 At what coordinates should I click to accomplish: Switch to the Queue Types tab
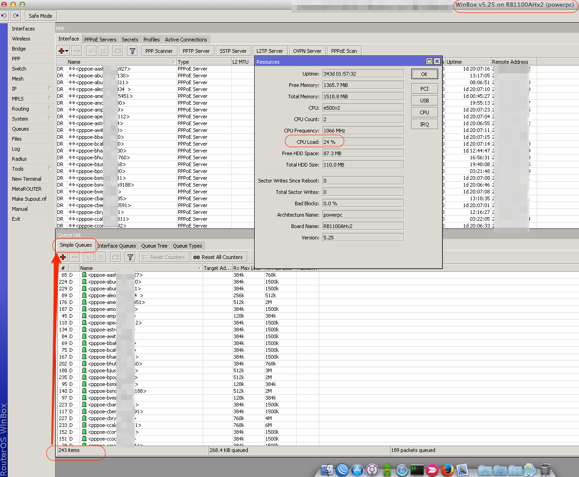(187, 246)
